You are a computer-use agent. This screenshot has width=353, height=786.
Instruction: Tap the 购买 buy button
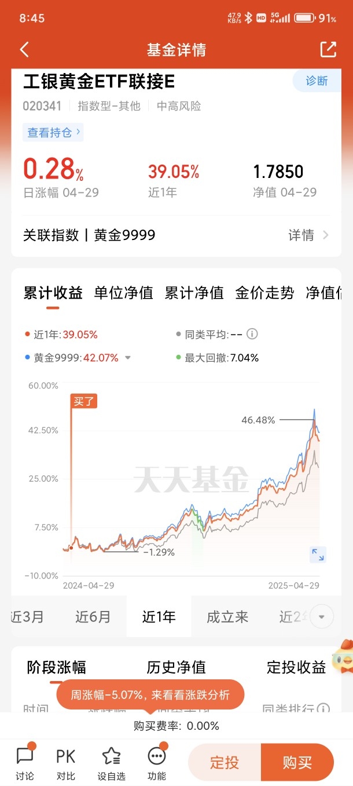coord(297,762)
